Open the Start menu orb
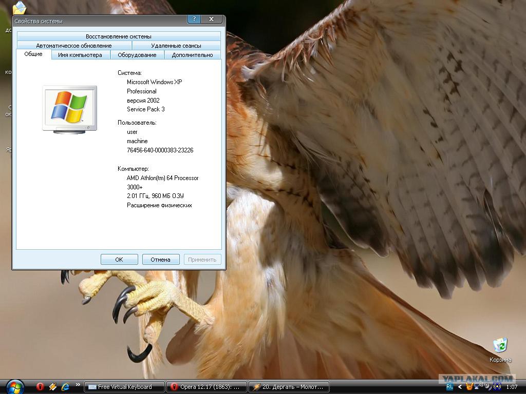 (x=15, y=387)
